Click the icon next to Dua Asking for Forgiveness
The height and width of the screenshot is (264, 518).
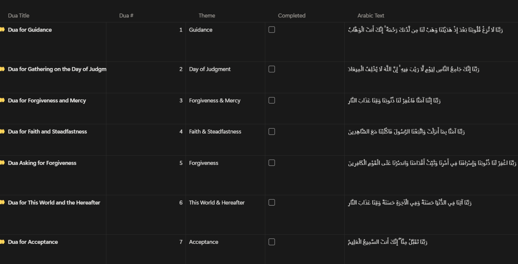[x=2, y=163]
